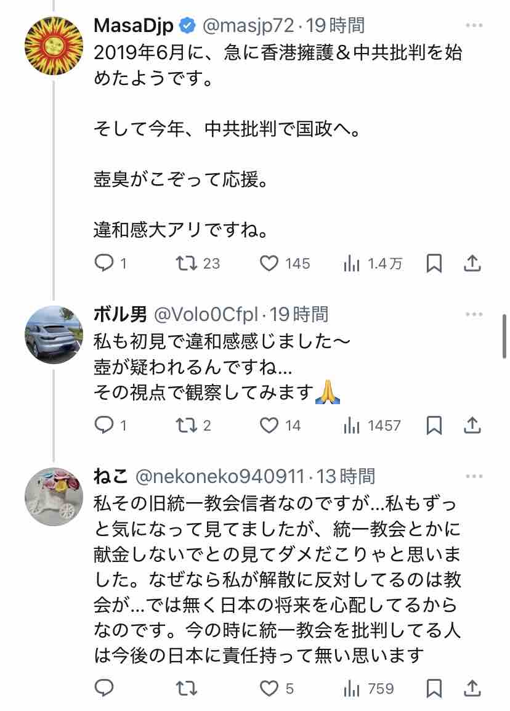510x711 pixels.
Task: Open ボル男's car avatar picture
Action: pyautogui.click(x=54, y=334)
